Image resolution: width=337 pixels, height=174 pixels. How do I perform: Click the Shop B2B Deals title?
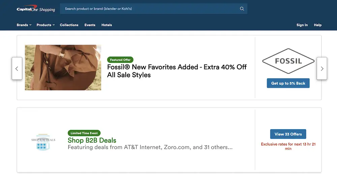92,140
